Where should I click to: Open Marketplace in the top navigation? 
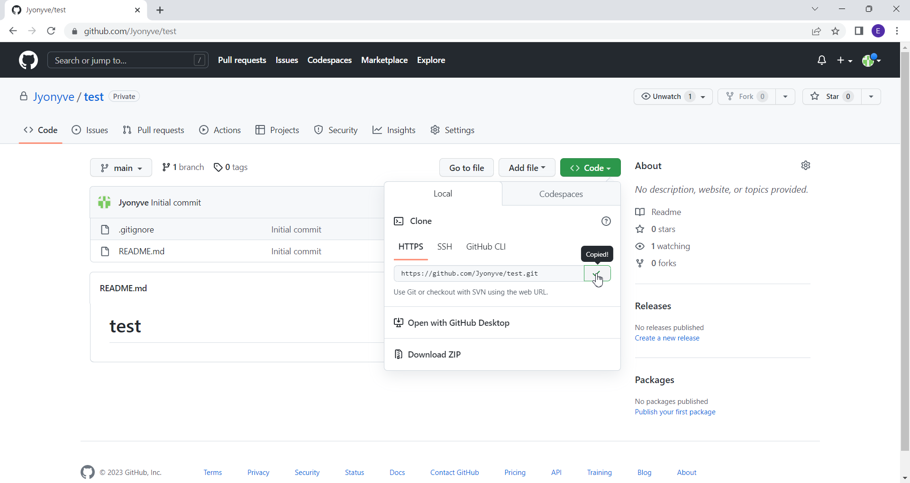point(384,60)
